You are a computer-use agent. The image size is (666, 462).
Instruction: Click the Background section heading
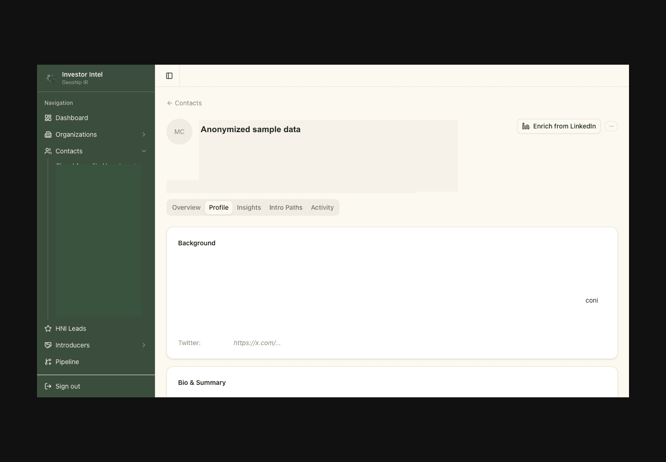click(x=197, y=243)
